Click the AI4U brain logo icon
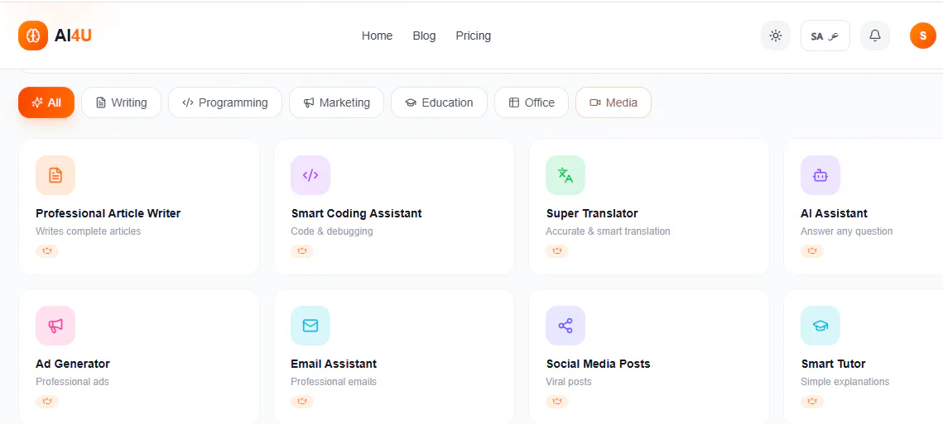The height and width of the screenshot is (424, 943). tap(33, 36)
